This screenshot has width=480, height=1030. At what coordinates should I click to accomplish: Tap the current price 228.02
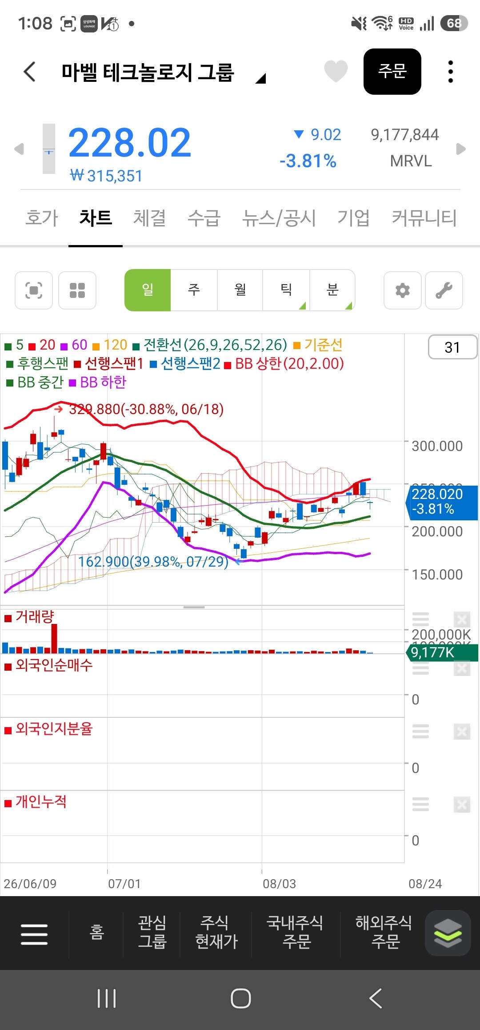point(130,143)
